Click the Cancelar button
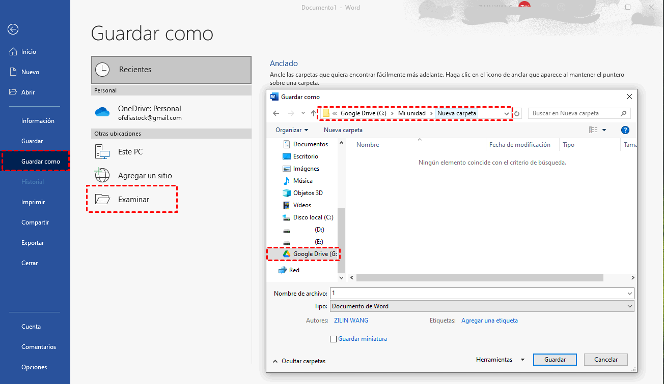The height and width of the screenshot is (384, 664). click(606, 360)
